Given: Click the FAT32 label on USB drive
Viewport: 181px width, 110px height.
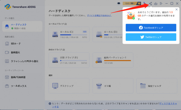Looking at the screenshot, I should click(x=84, y=63).
